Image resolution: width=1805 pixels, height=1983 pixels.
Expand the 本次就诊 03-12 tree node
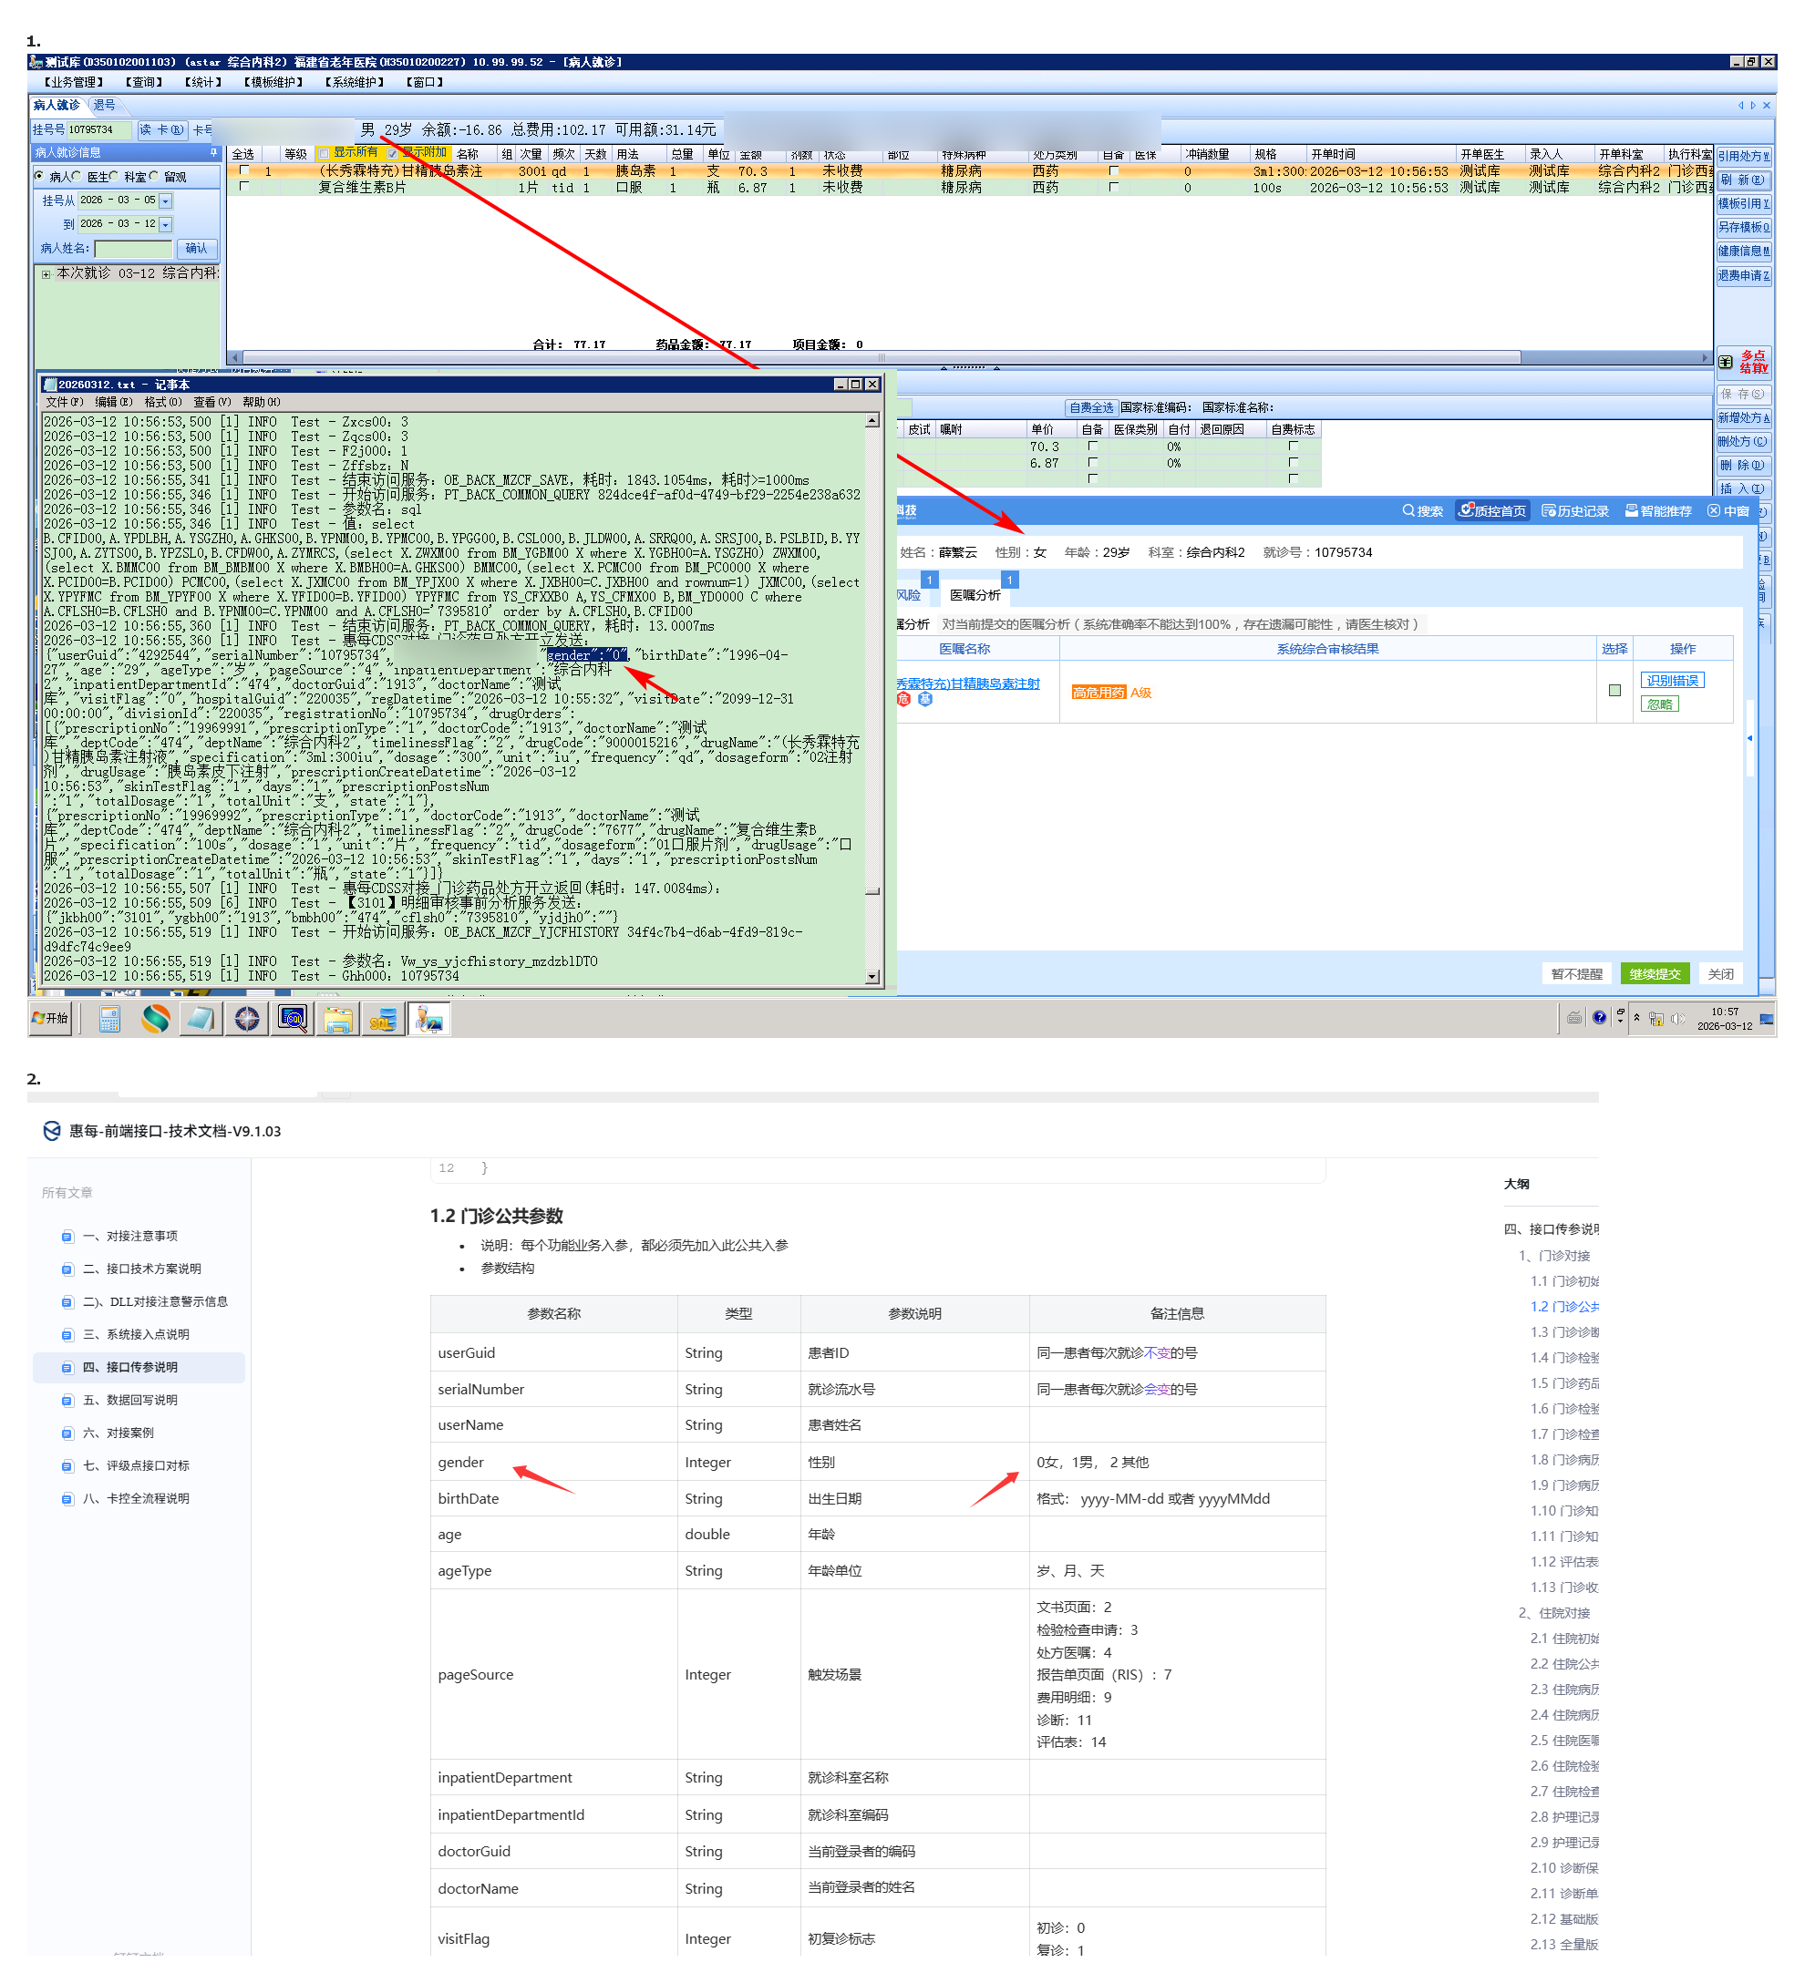point(46,274)
